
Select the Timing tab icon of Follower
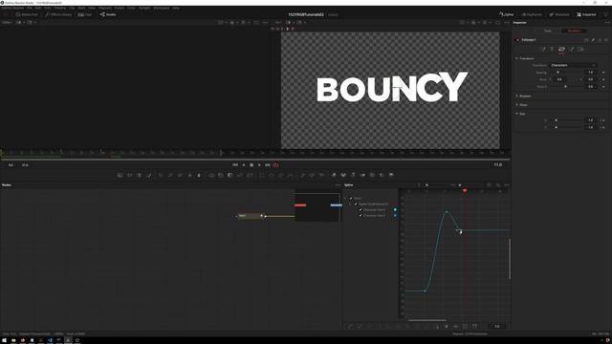pos(543,49)
